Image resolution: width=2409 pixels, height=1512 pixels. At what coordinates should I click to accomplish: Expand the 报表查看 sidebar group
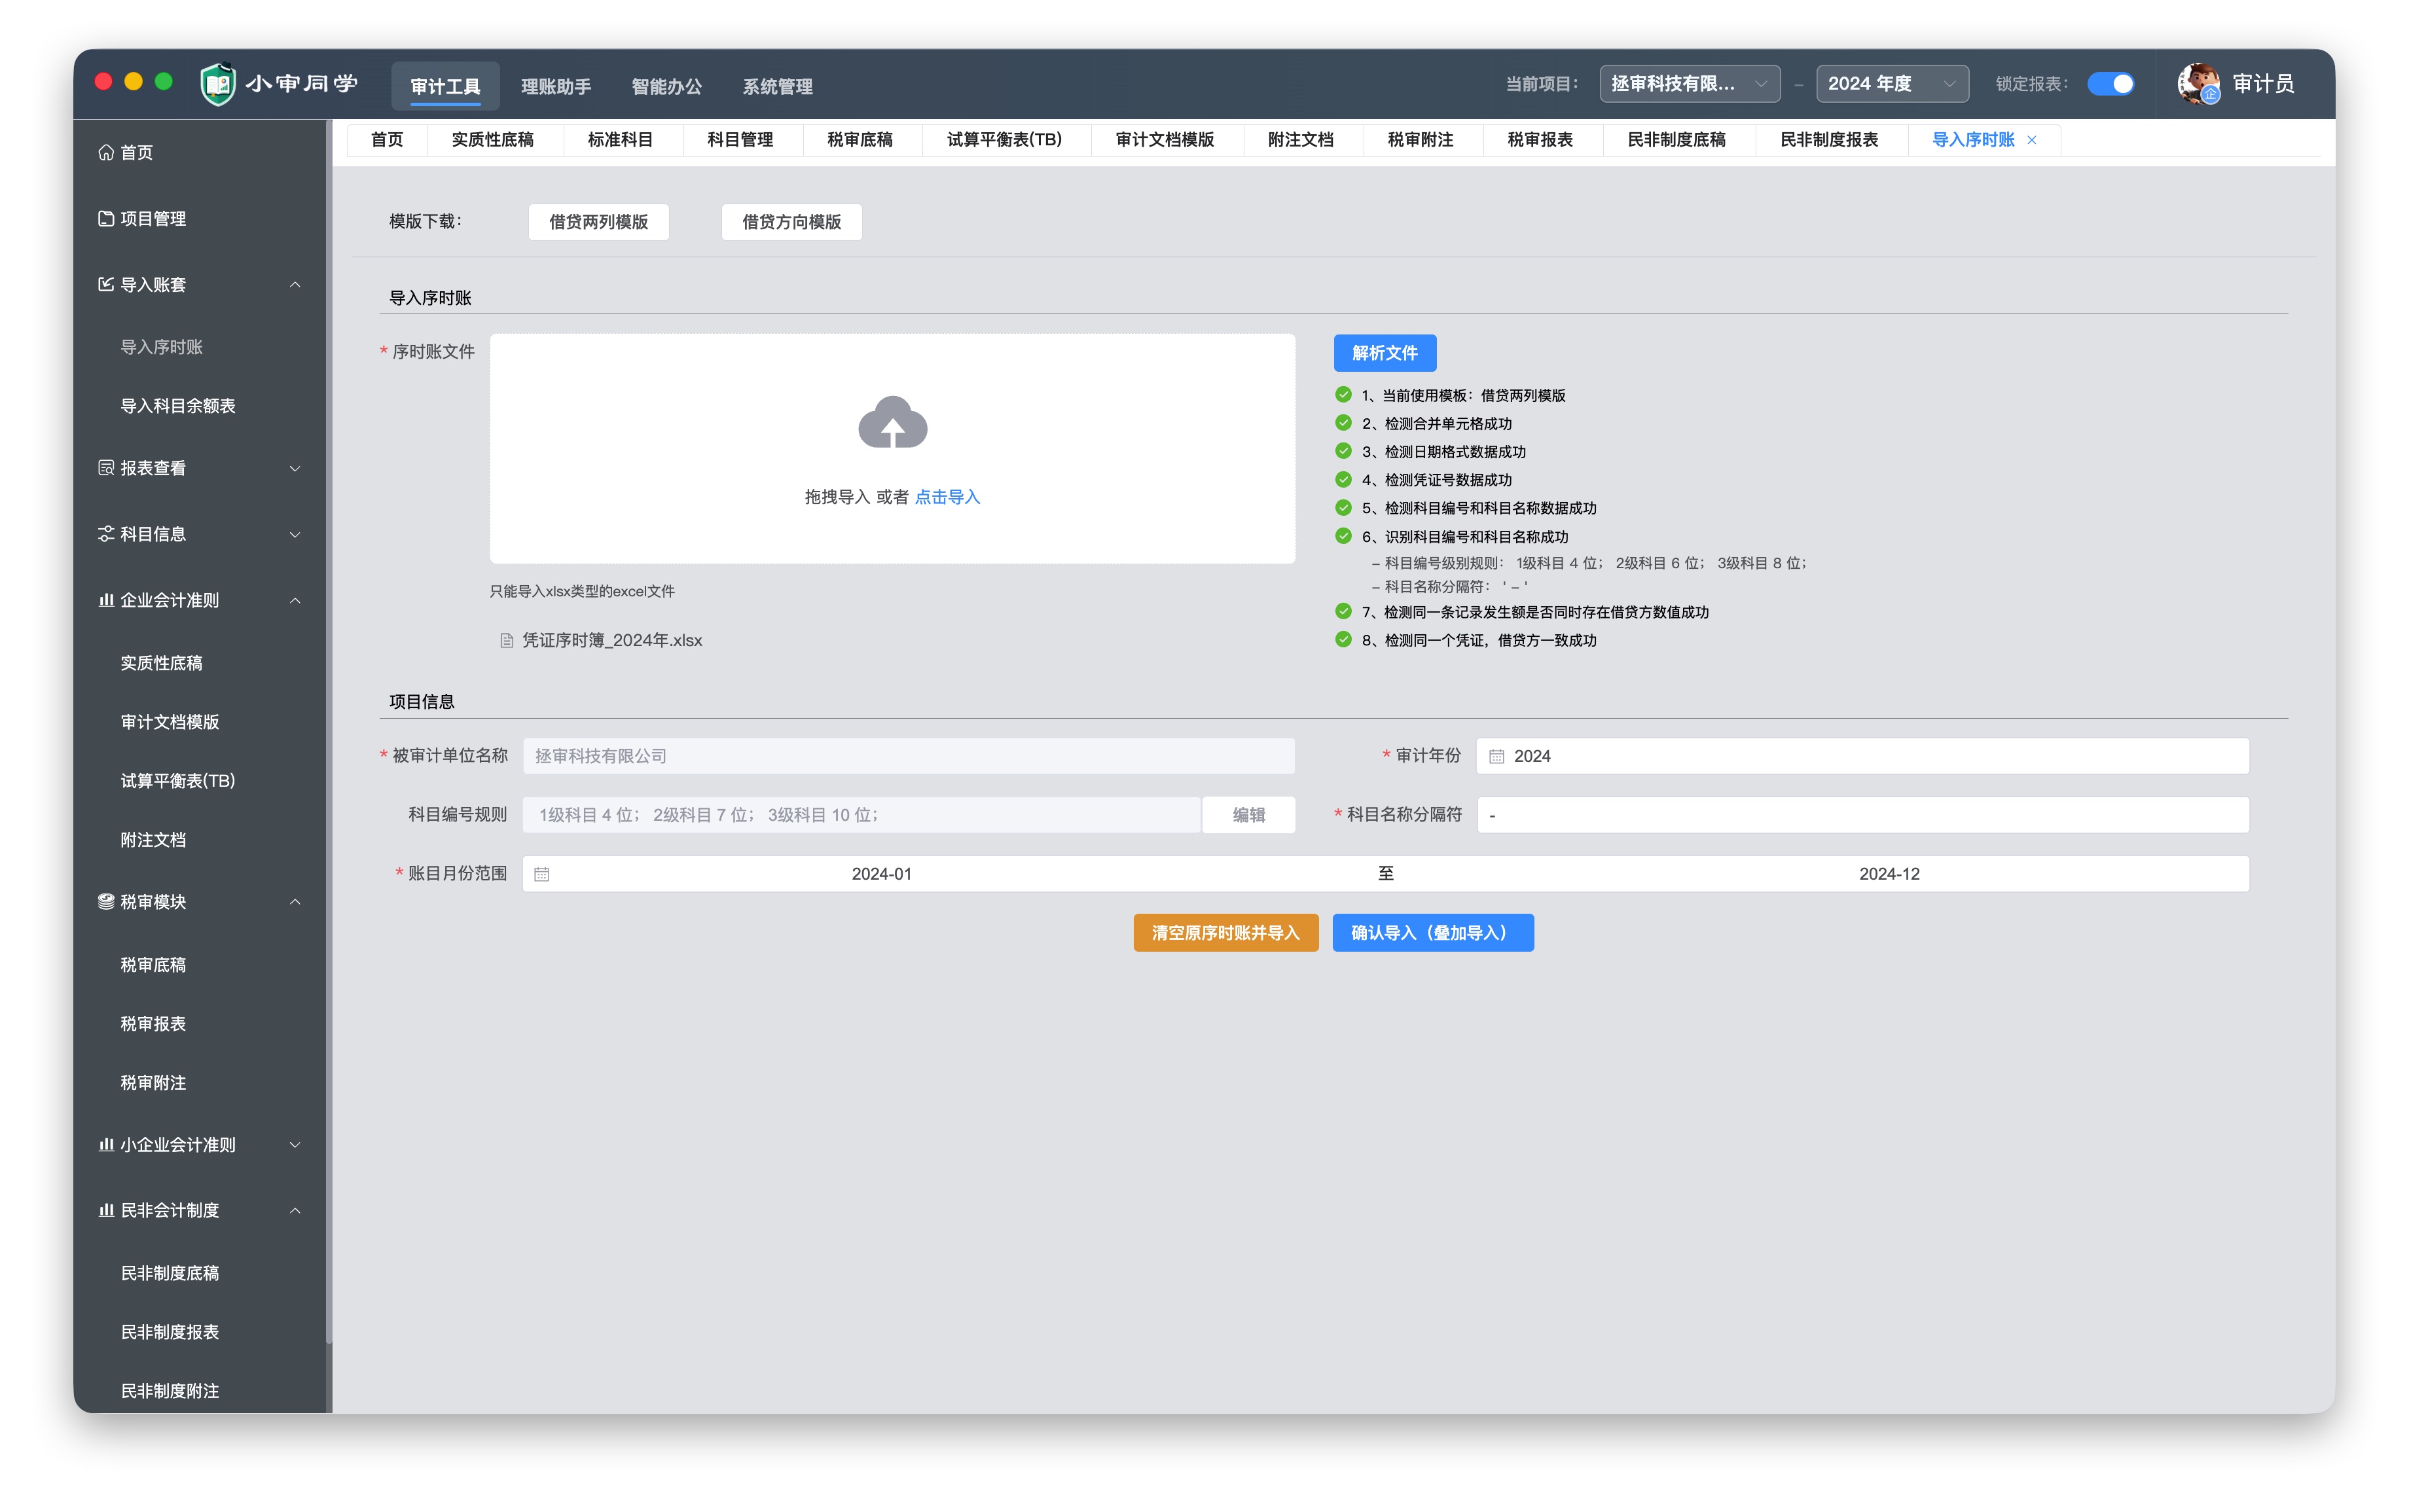[295, 468]
